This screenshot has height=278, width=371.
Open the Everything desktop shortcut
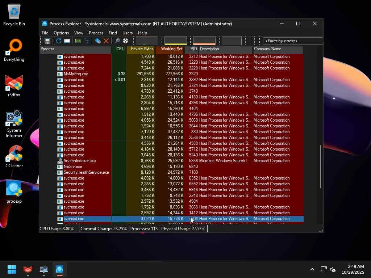point(14,50)
